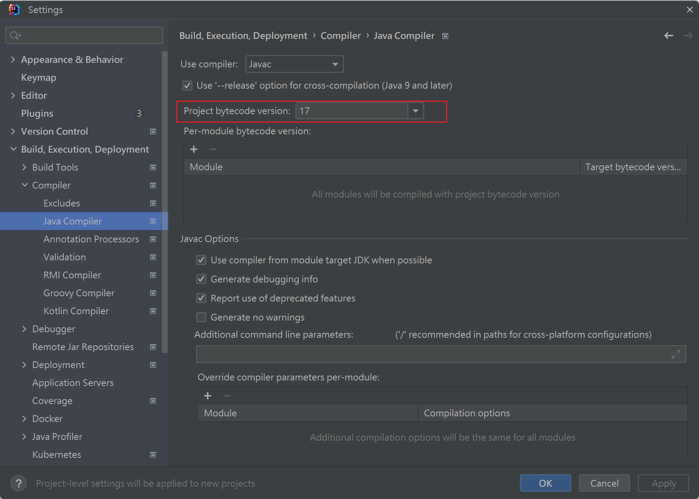
Task: Click the project icon next to Version Control
Action: pyautogui.click(x=153, y=131)
